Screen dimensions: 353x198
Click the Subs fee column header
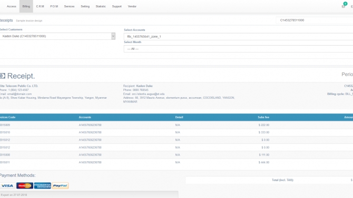[263, 117]
